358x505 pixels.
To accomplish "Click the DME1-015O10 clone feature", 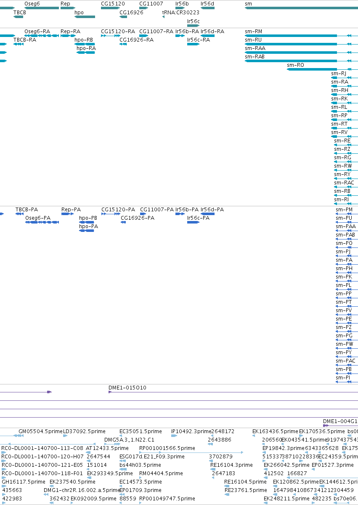I will 233,392.
